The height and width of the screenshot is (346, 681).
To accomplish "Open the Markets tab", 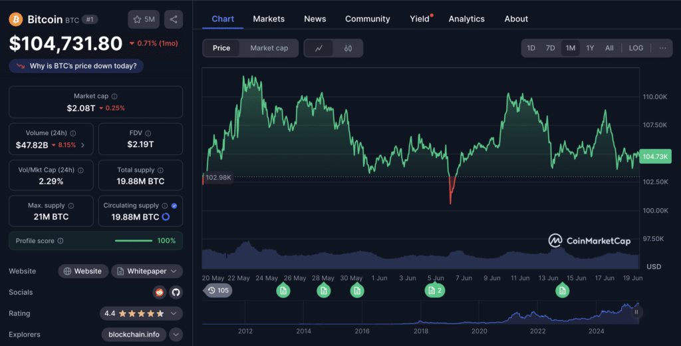I will 269,19.
